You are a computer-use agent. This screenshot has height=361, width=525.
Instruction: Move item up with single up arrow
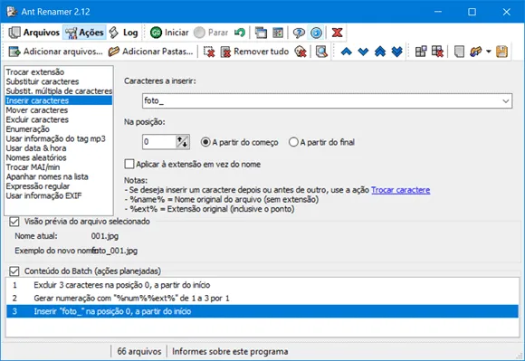[346, 52]
